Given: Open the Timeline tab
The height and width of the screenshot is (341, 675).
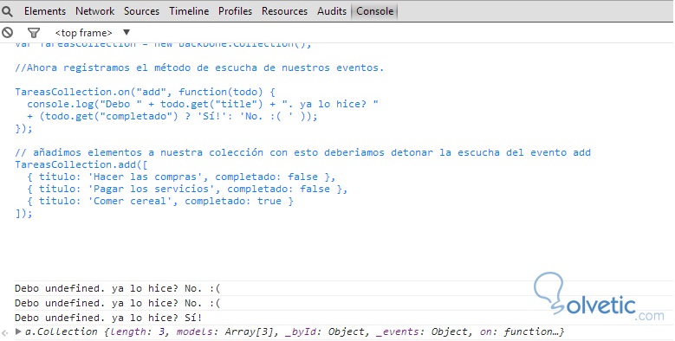Looking at the screenshot, I should 189,11.
